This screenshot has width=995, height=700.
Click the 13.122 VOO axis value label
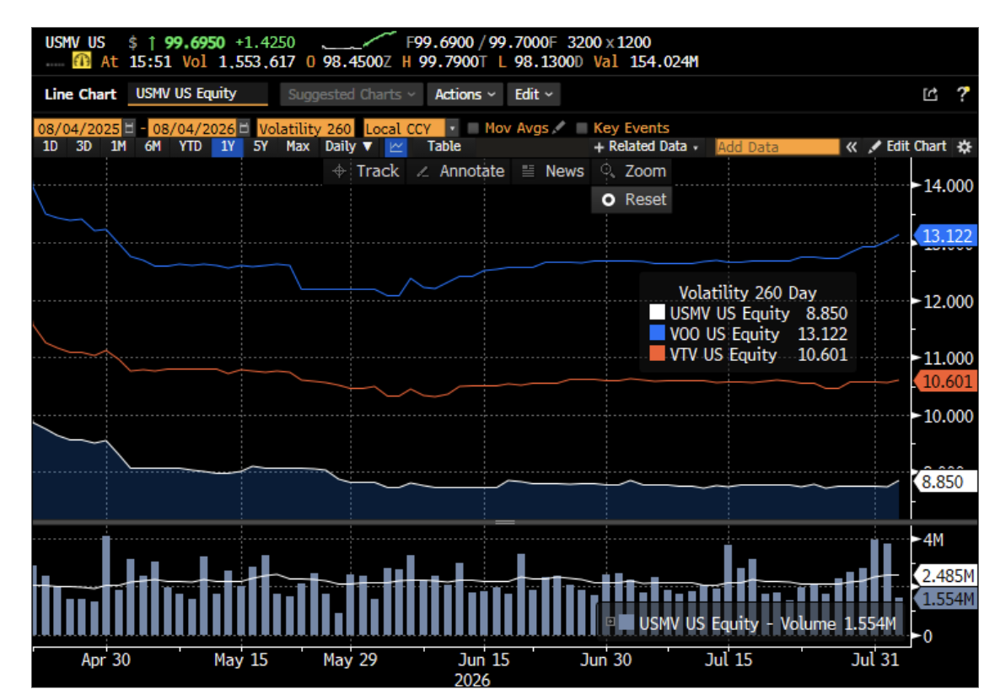(x=946, y=236)
